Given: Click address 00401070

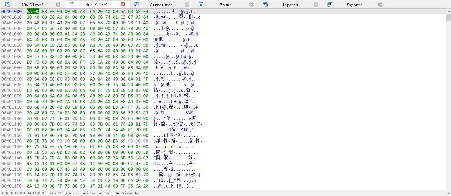Looking at the screenshot, I should (x=12, y=51).
